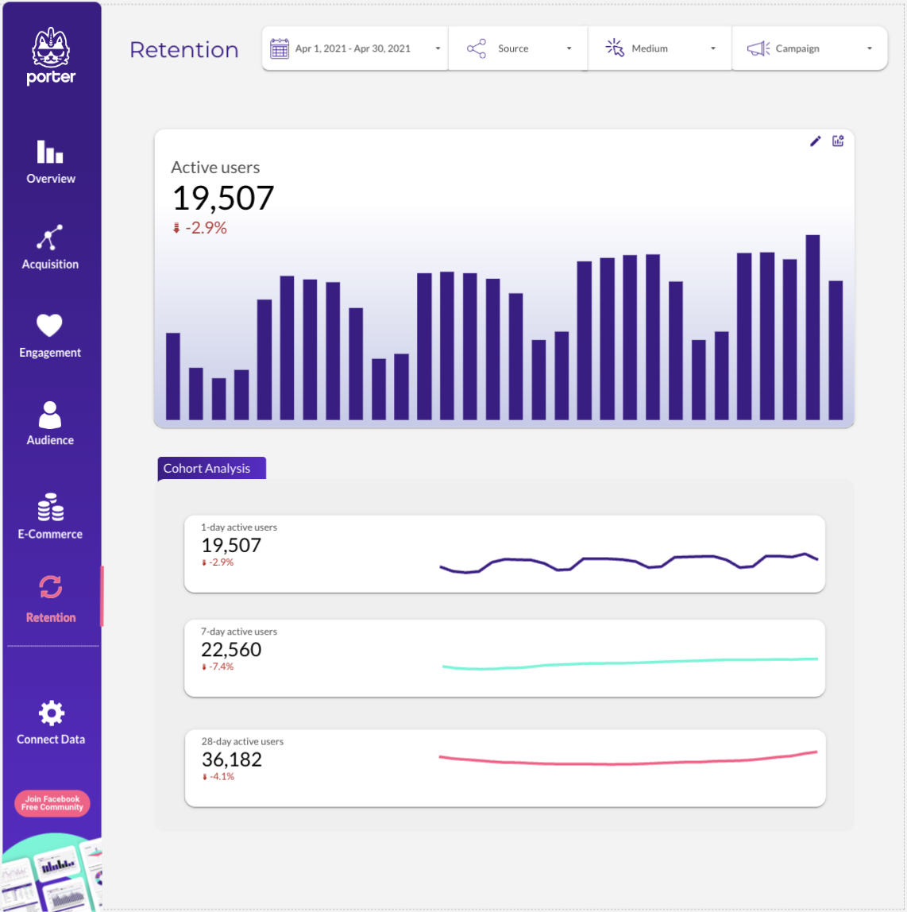Open the Campaign filter dropdown
The height and width of the screenshot is (912, 907).
[809, 48]
